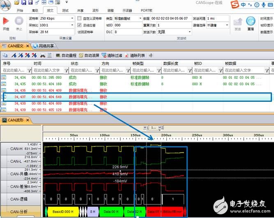Click the filter funnel in 序号 column
Image resolution: width=274 pixels, height=218 pixels.
(29, 70)
